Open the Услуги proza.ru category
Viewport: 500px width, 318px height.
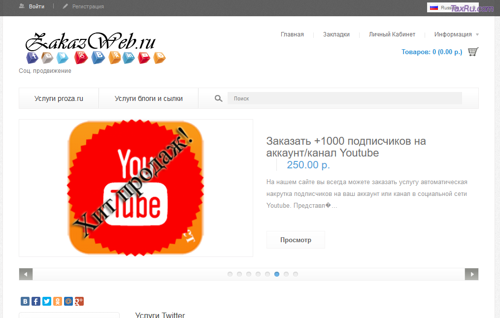59,98
